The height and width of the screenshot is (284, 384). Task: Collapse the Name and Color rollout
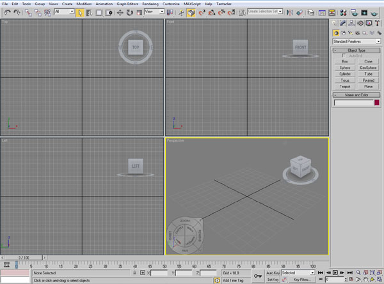pyautogui.click(x=356, y=94)
